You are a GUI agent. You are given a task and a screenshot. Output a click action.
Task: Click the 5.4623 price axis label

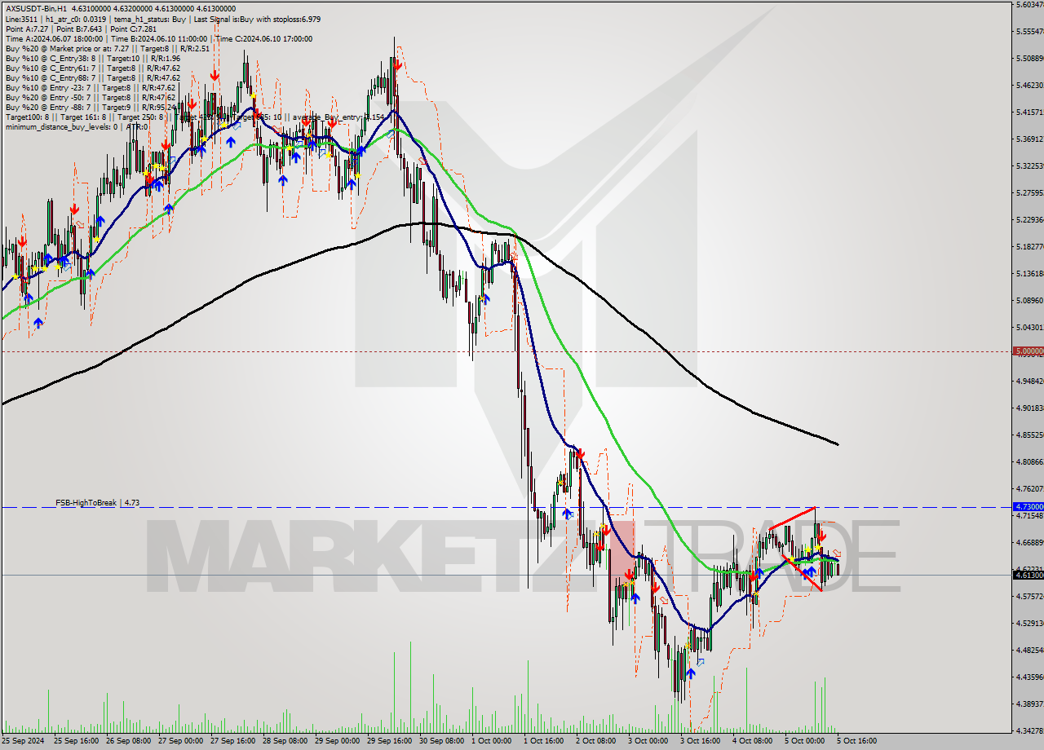pos(1029,85)
